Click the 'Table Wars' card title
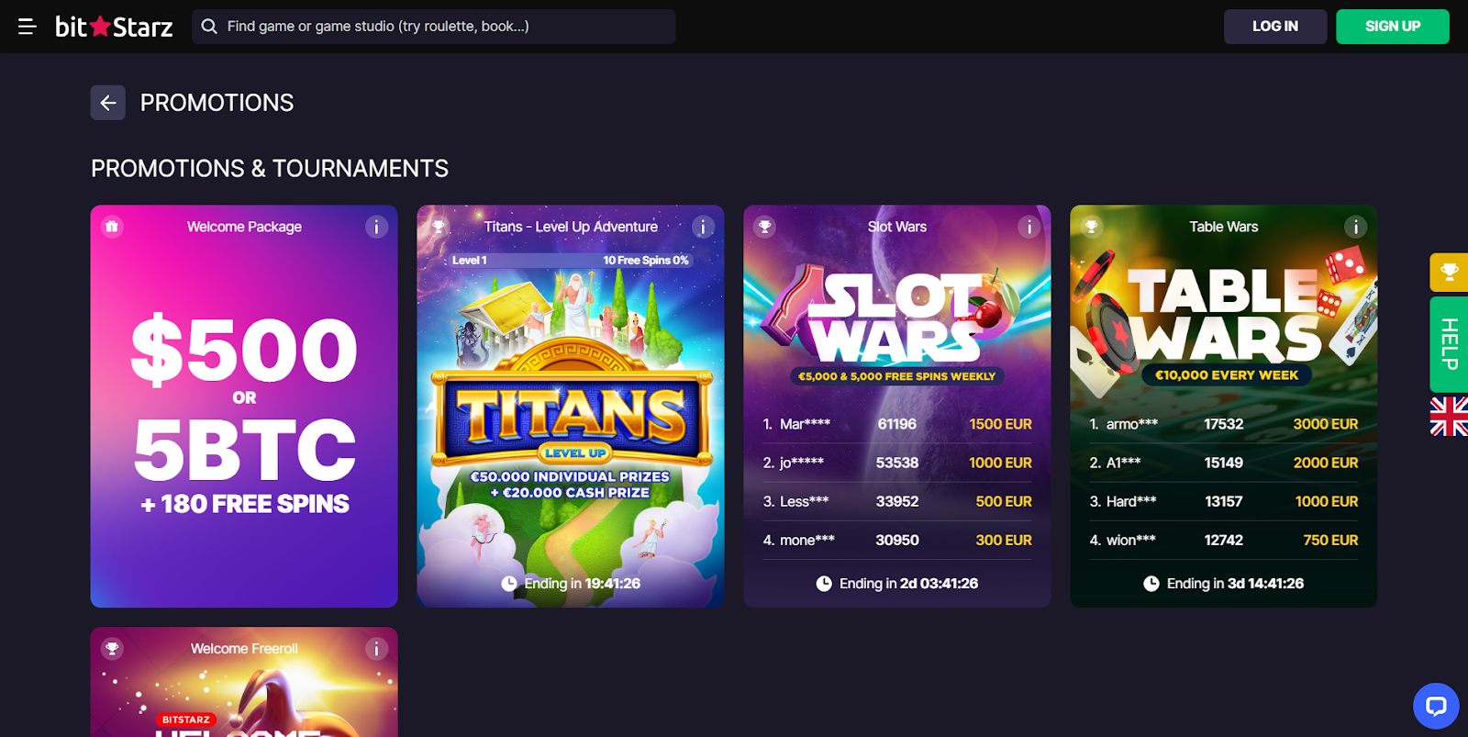The width and height of the screenshot is (1468, 737). pos(1224,227)
